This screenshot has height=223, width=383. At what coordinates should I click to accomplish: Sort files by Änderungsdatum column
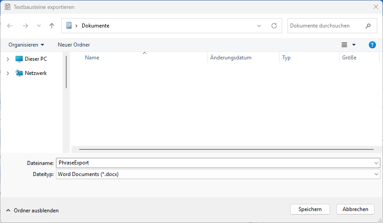point(231,58)
